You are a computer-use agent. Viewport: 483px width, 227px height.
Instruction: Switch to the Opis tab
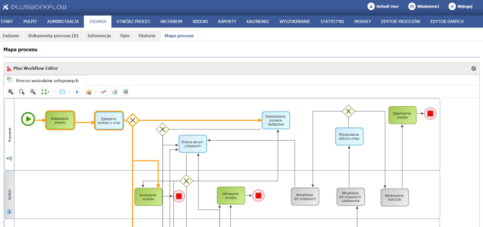pos(125,36)
